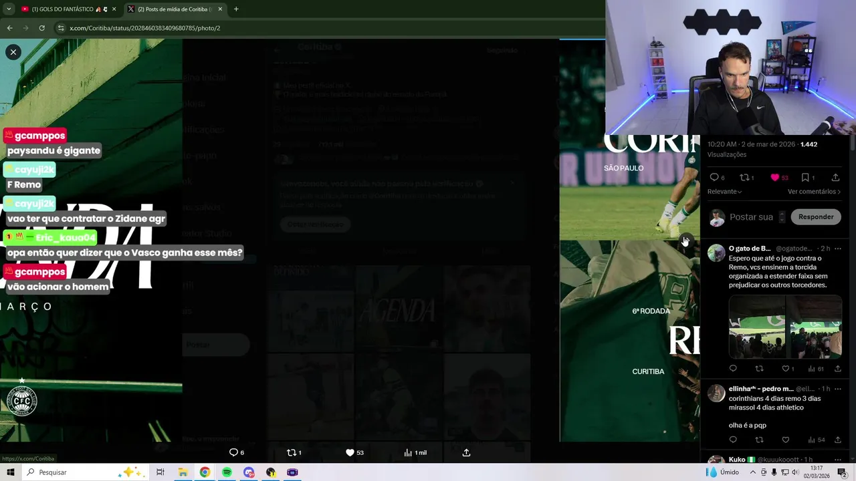This screenshot has width=856, height=481.
Task: Select Posts de mídia de Coritiba tab
Action: 174,9
